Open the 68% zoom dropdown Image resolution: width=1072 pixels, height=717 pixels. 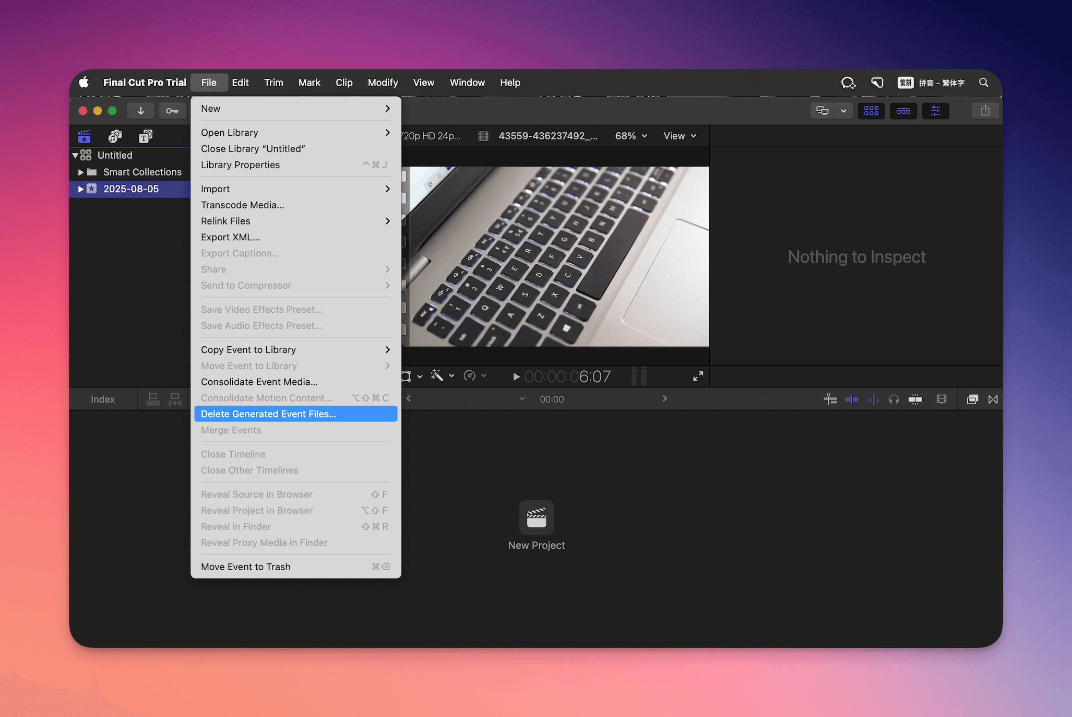click(631, 136)
